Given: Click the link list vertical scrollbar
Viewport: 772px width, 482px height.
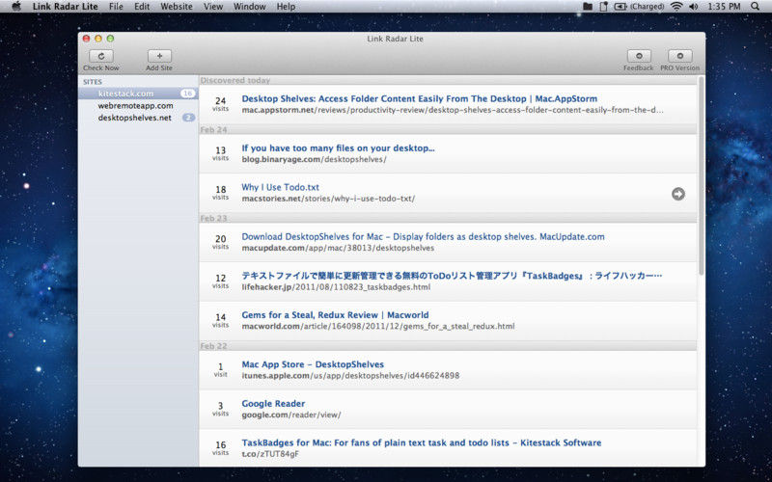Looking at the screenshot, I should pyautogui.click(x=702, y=176).
